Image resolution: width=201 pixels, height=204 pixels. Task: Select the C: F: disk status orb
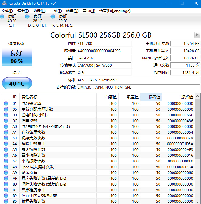2,16
